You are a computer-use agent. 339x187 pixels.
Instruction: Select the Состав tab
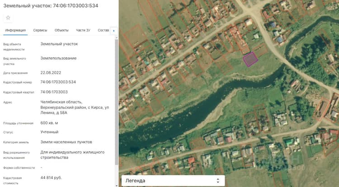pos(104,30)
